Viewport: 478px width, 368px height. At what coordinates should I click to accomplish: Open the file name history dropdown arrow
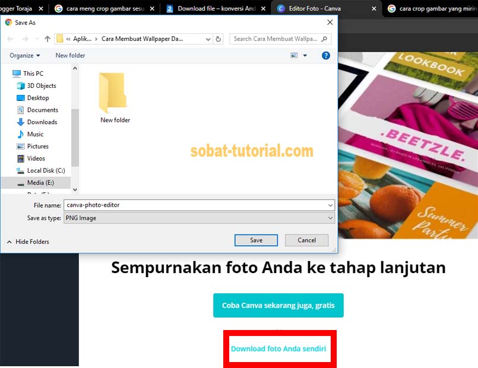click(330, 205)
